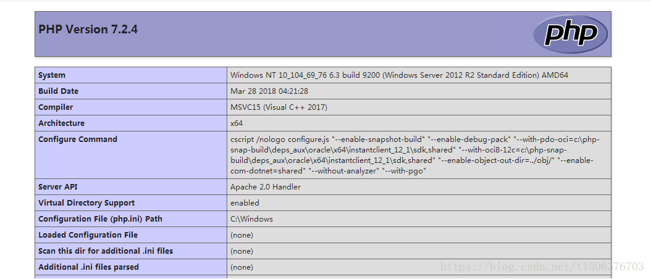This screenshot has height=279, width=651.
Task: Click the Windows NT system value text
Action: click(400, 75)
